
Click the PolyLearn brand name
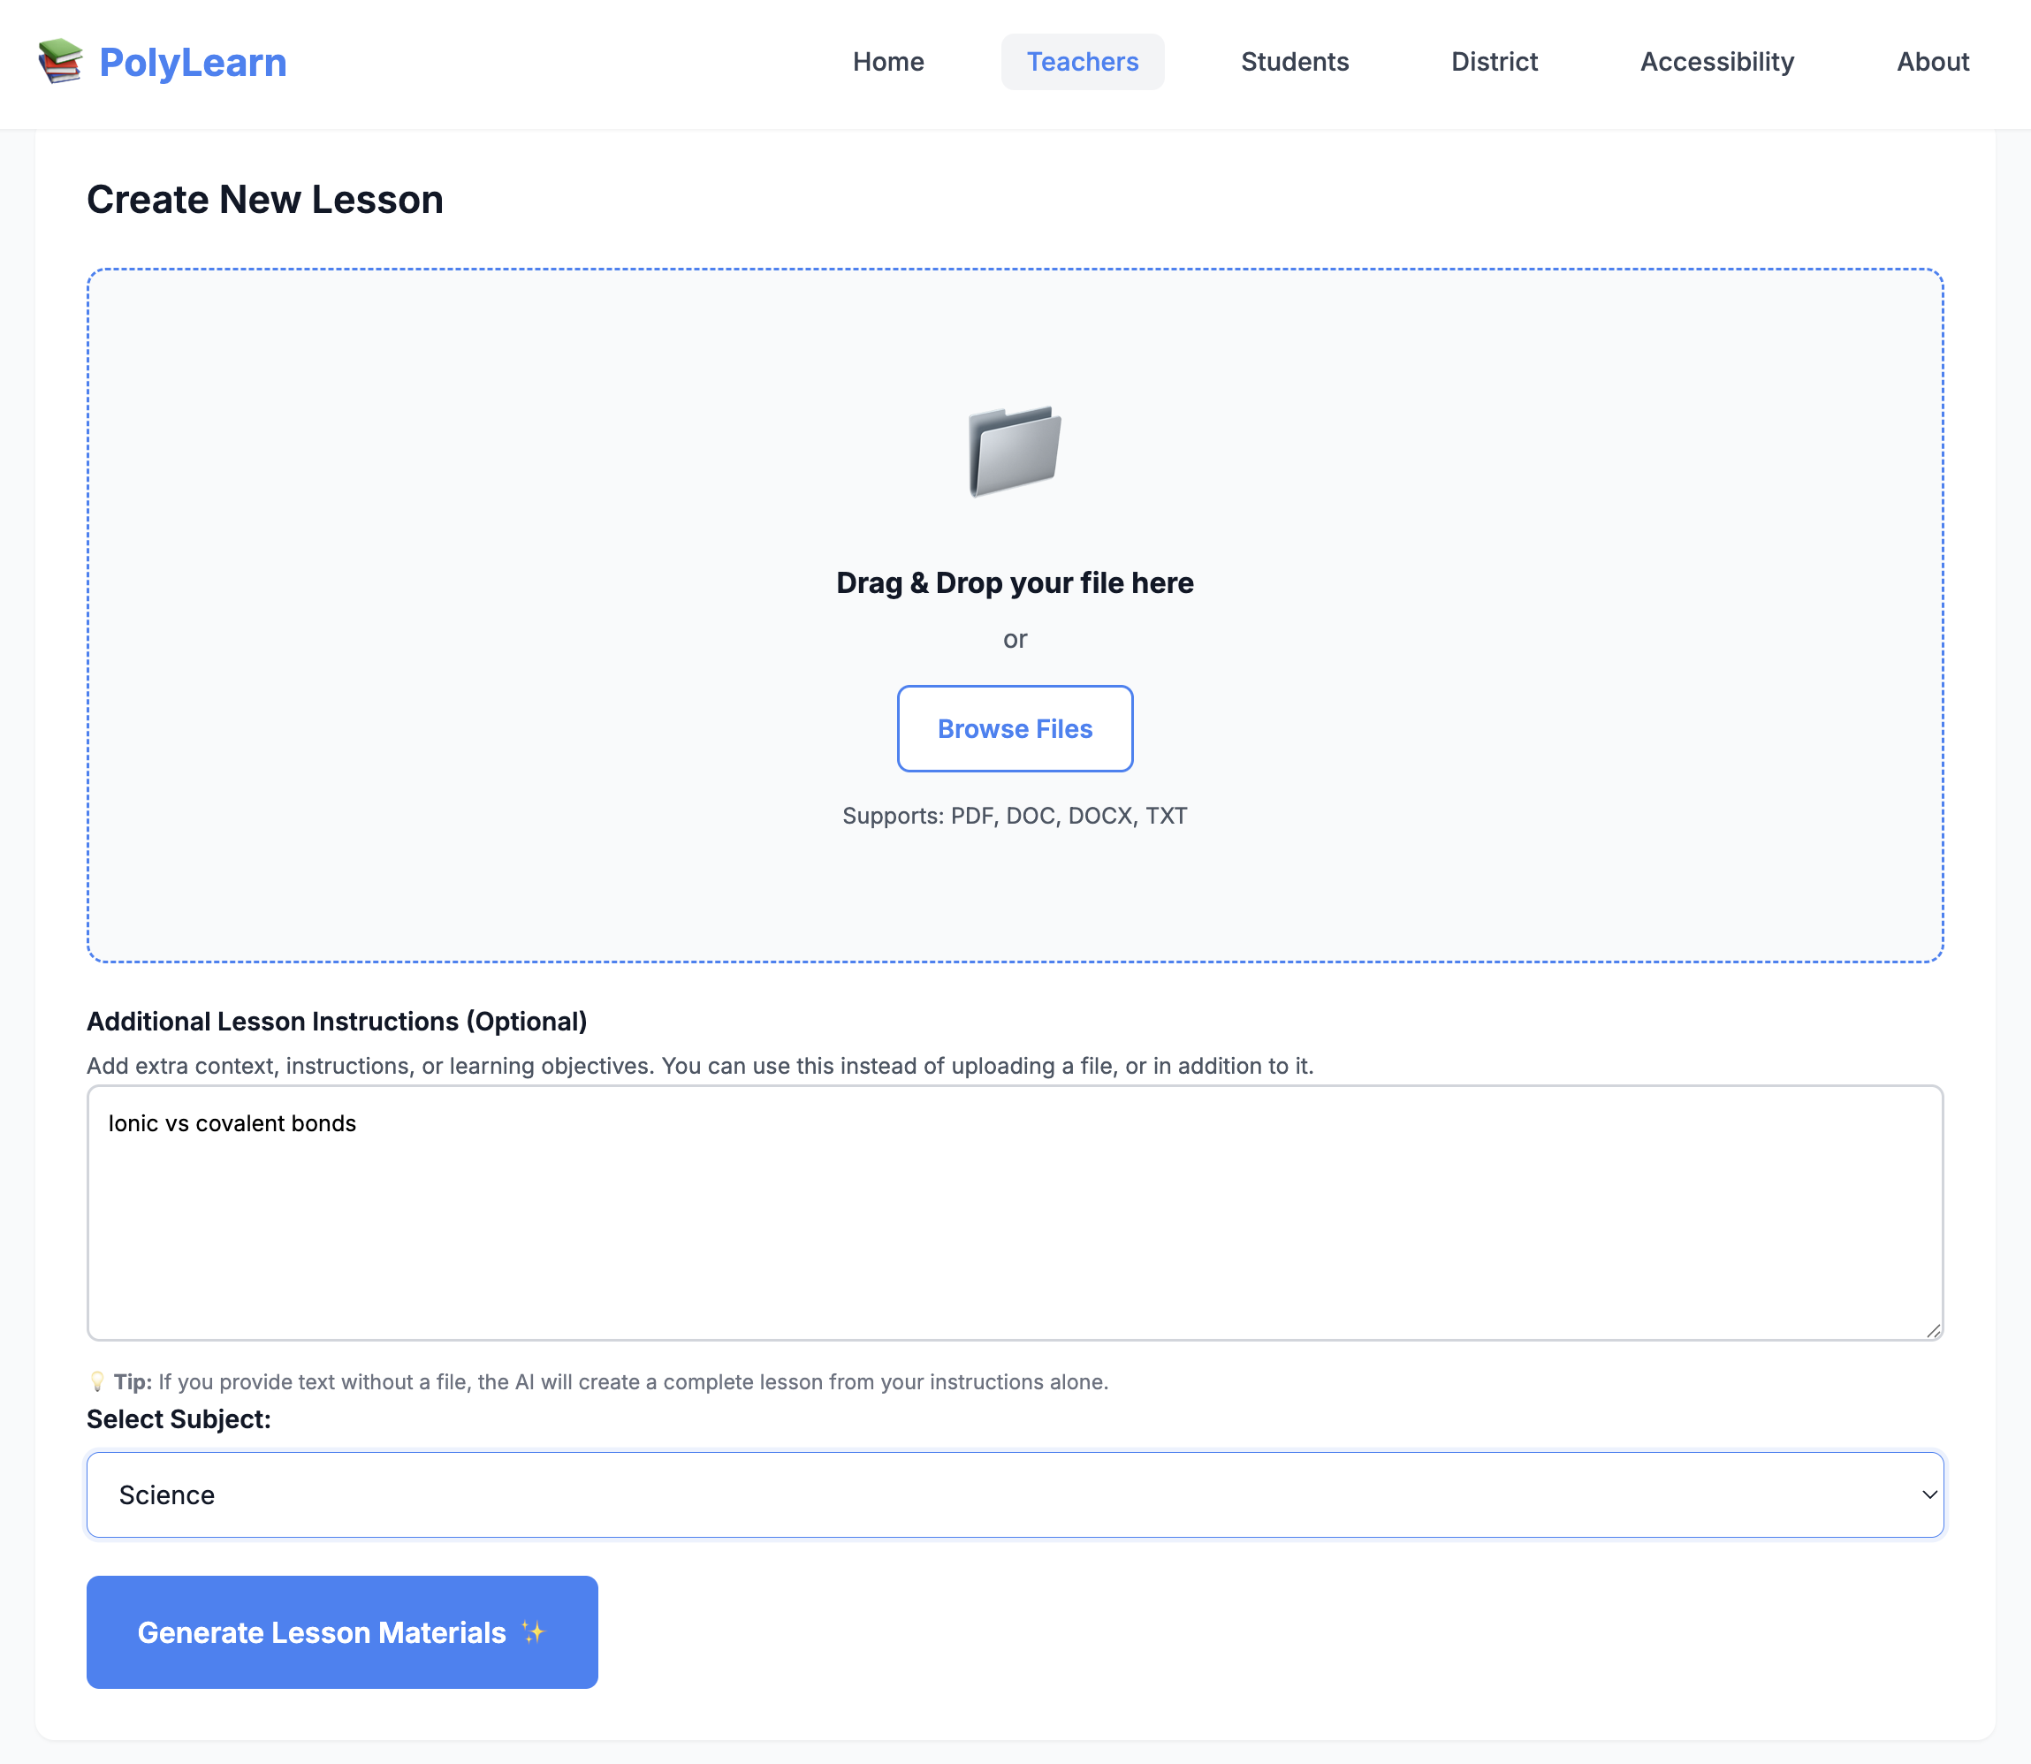[193, 63]
